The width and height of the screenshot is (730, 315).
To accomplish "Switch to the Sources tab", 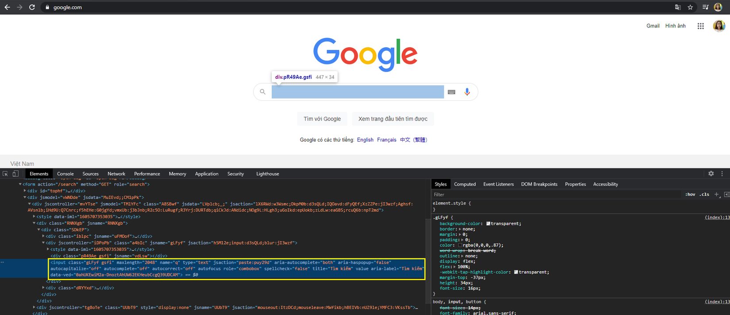I will 90,174.
